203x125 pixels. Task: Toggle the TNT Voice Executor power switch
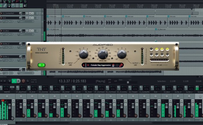41,65
